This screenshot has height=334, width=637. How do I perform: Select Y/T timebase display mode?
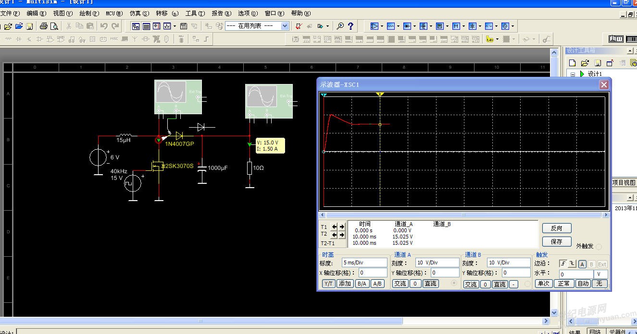[x=329, y=284]
